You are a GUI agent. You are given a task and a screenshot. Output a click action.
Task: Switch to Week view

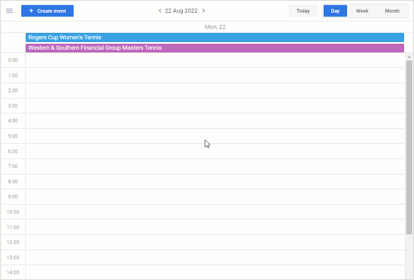pyautogui.click(x=362, y=11)
